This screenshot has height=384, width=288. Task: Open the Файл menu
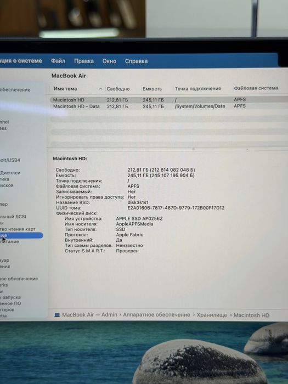pyautogui.click(x=58, y=61)
